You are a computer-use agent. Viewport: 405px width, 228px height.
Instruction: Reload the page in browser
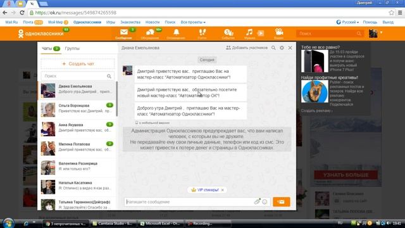click(x=22, y=13)
